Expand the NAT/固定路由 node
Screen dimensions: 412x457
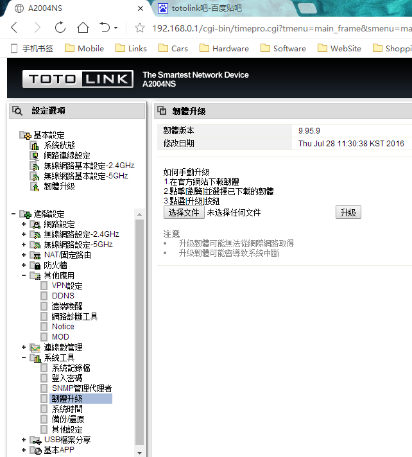point(24,255)
